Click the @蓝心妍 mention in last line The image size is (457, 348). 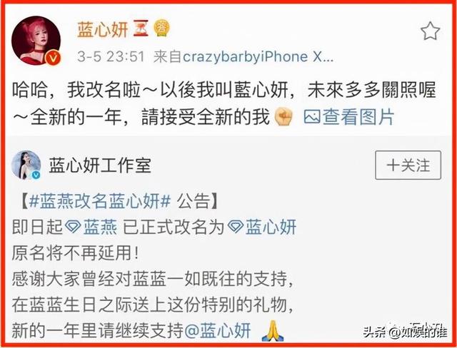click(217, 331)
